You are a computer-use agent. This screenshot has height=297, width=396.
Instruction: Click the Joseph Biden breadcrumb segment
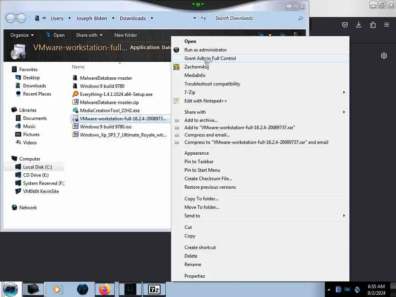(91, 18)
